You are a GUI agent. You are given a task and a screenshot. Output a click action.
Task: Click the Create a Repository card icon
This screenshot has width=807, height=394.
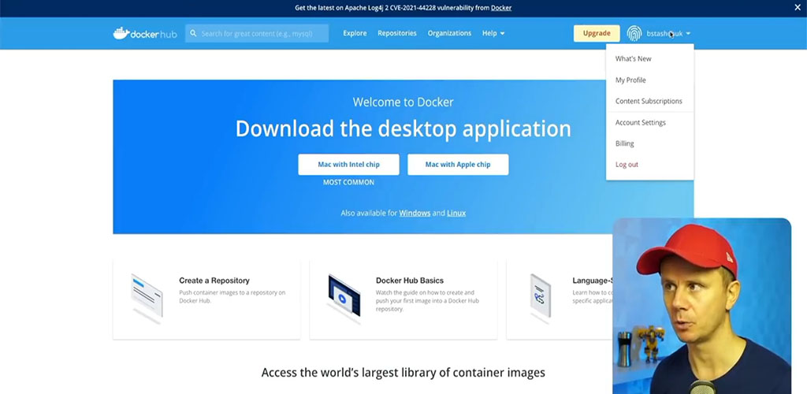pos(147,299)
